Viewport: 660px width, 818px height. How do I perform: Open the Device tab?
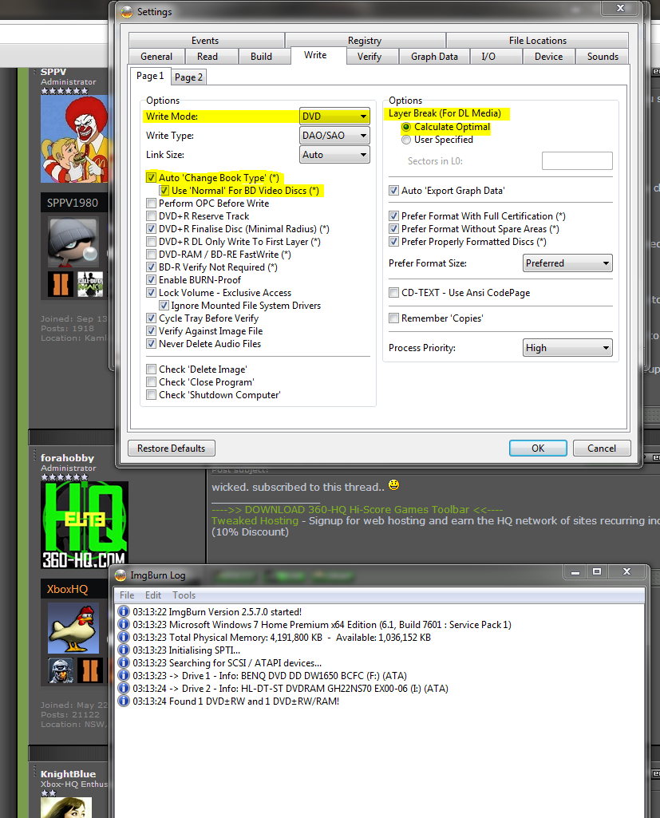549,57
